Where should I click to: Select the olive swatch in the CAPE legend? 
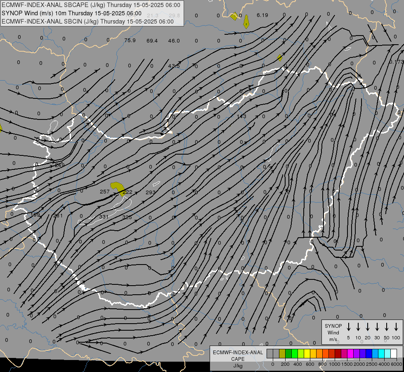point(282,353)
